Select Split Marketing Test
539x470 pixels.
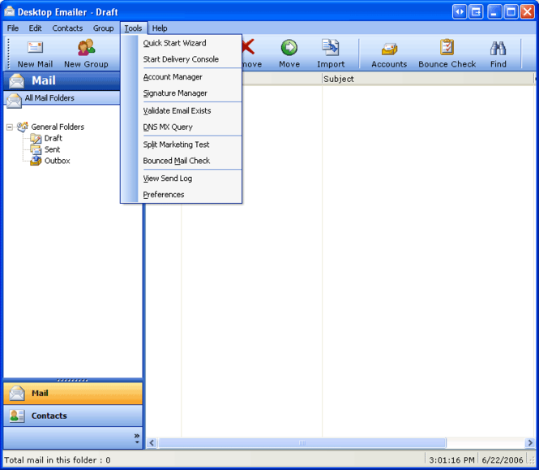click(x=182, y=144)
